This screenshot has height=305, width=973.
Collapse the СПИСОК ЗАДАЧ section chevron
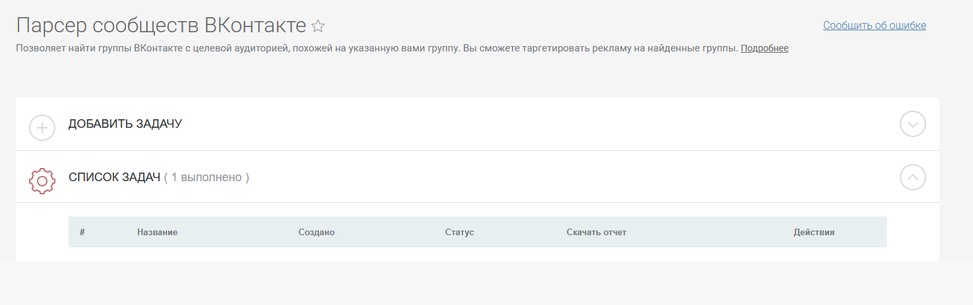(913, 177)
